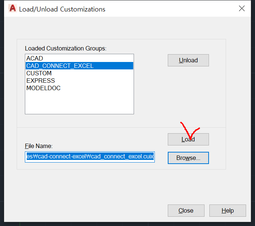Click the File Name input field
Screen dimensions: 255x226
[90, 157]
